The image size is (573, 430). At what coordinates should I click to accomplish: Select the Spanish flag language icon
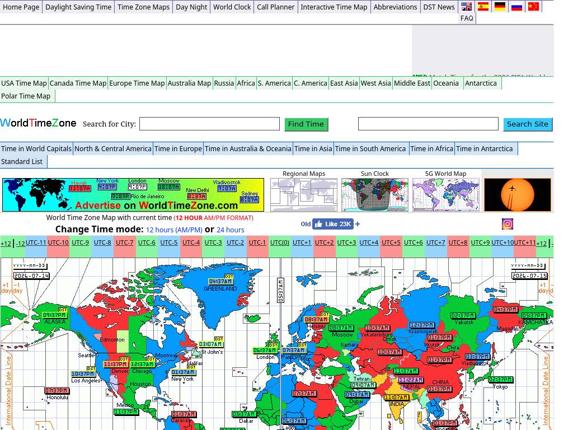tap(483, 7)
